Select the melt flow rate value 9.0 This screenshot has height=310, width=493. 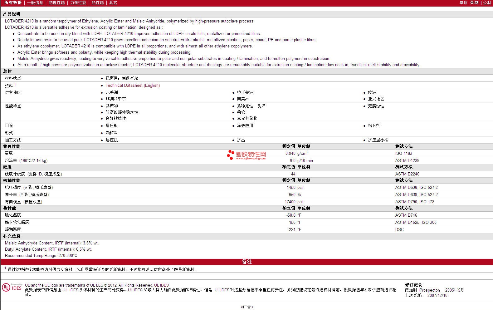pos(292,161)
